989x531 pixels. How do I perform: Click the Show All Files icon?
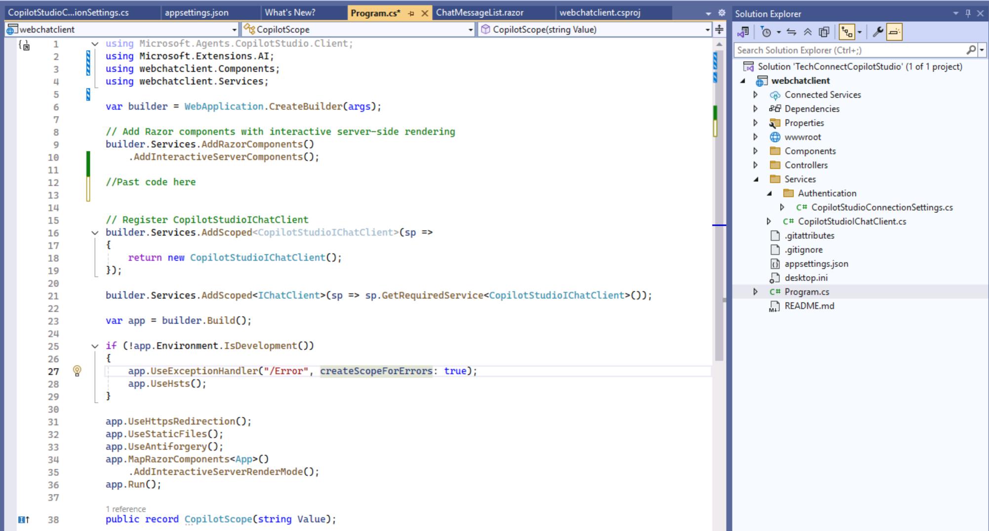pyautogui.click(x=824, y=32)
